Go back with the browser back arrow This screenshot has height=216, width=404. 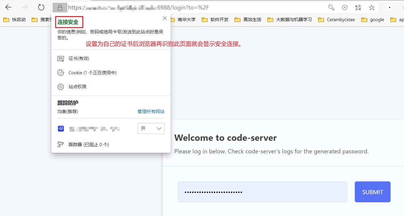[8, 7]
